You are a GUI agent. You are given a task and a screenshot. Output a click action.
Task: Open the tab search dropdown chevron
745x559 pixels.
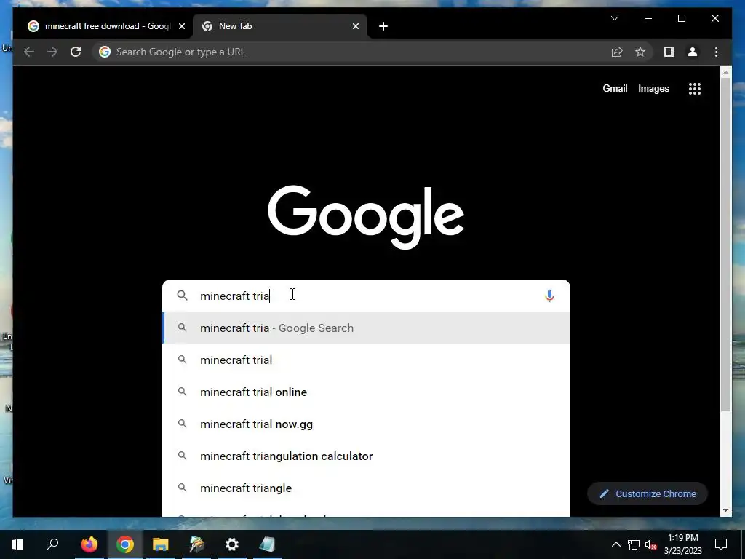click(615, 18)
